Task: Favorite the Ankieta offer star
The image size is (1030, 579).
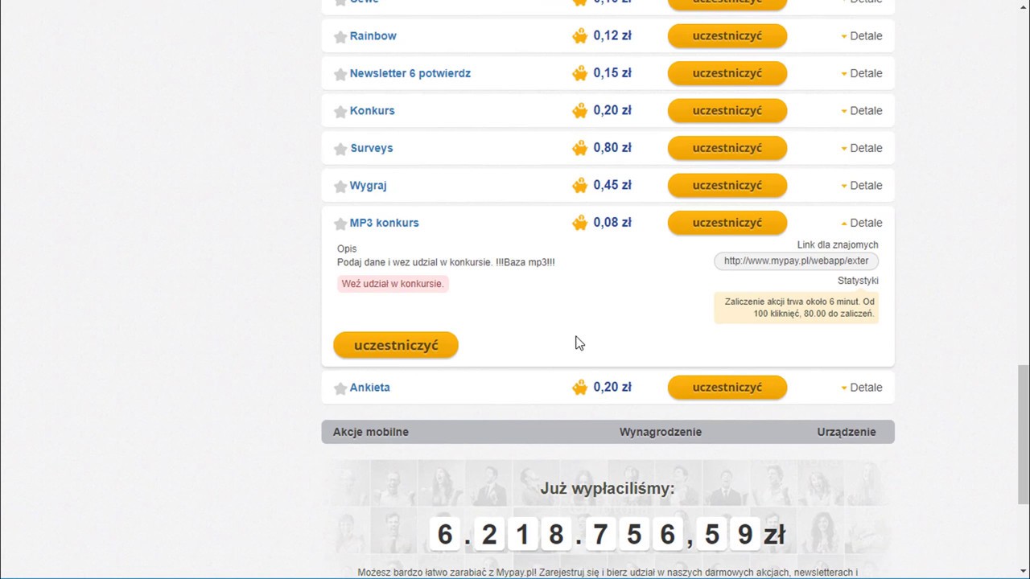Action: (x=340, y=388)
